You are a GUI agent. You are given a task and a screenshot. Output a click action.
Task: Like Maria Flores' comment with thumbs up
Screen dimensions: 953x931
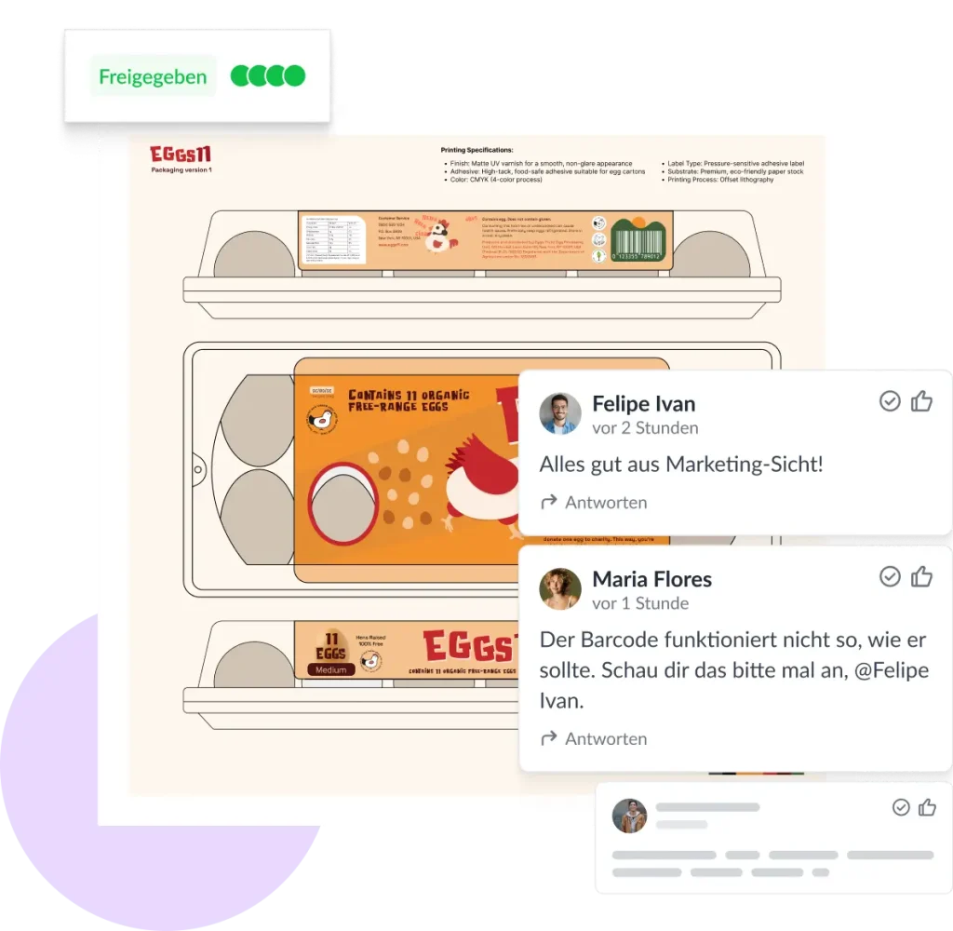921,576
